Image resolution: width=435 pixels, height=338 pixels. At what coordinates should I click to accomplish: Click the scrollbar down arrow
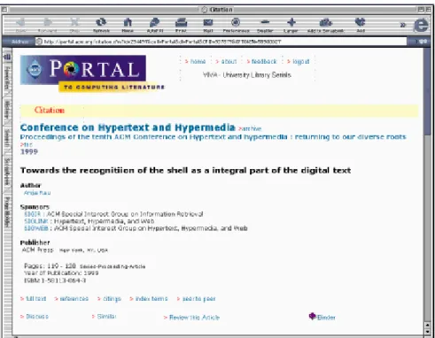[x=428, y=331]
